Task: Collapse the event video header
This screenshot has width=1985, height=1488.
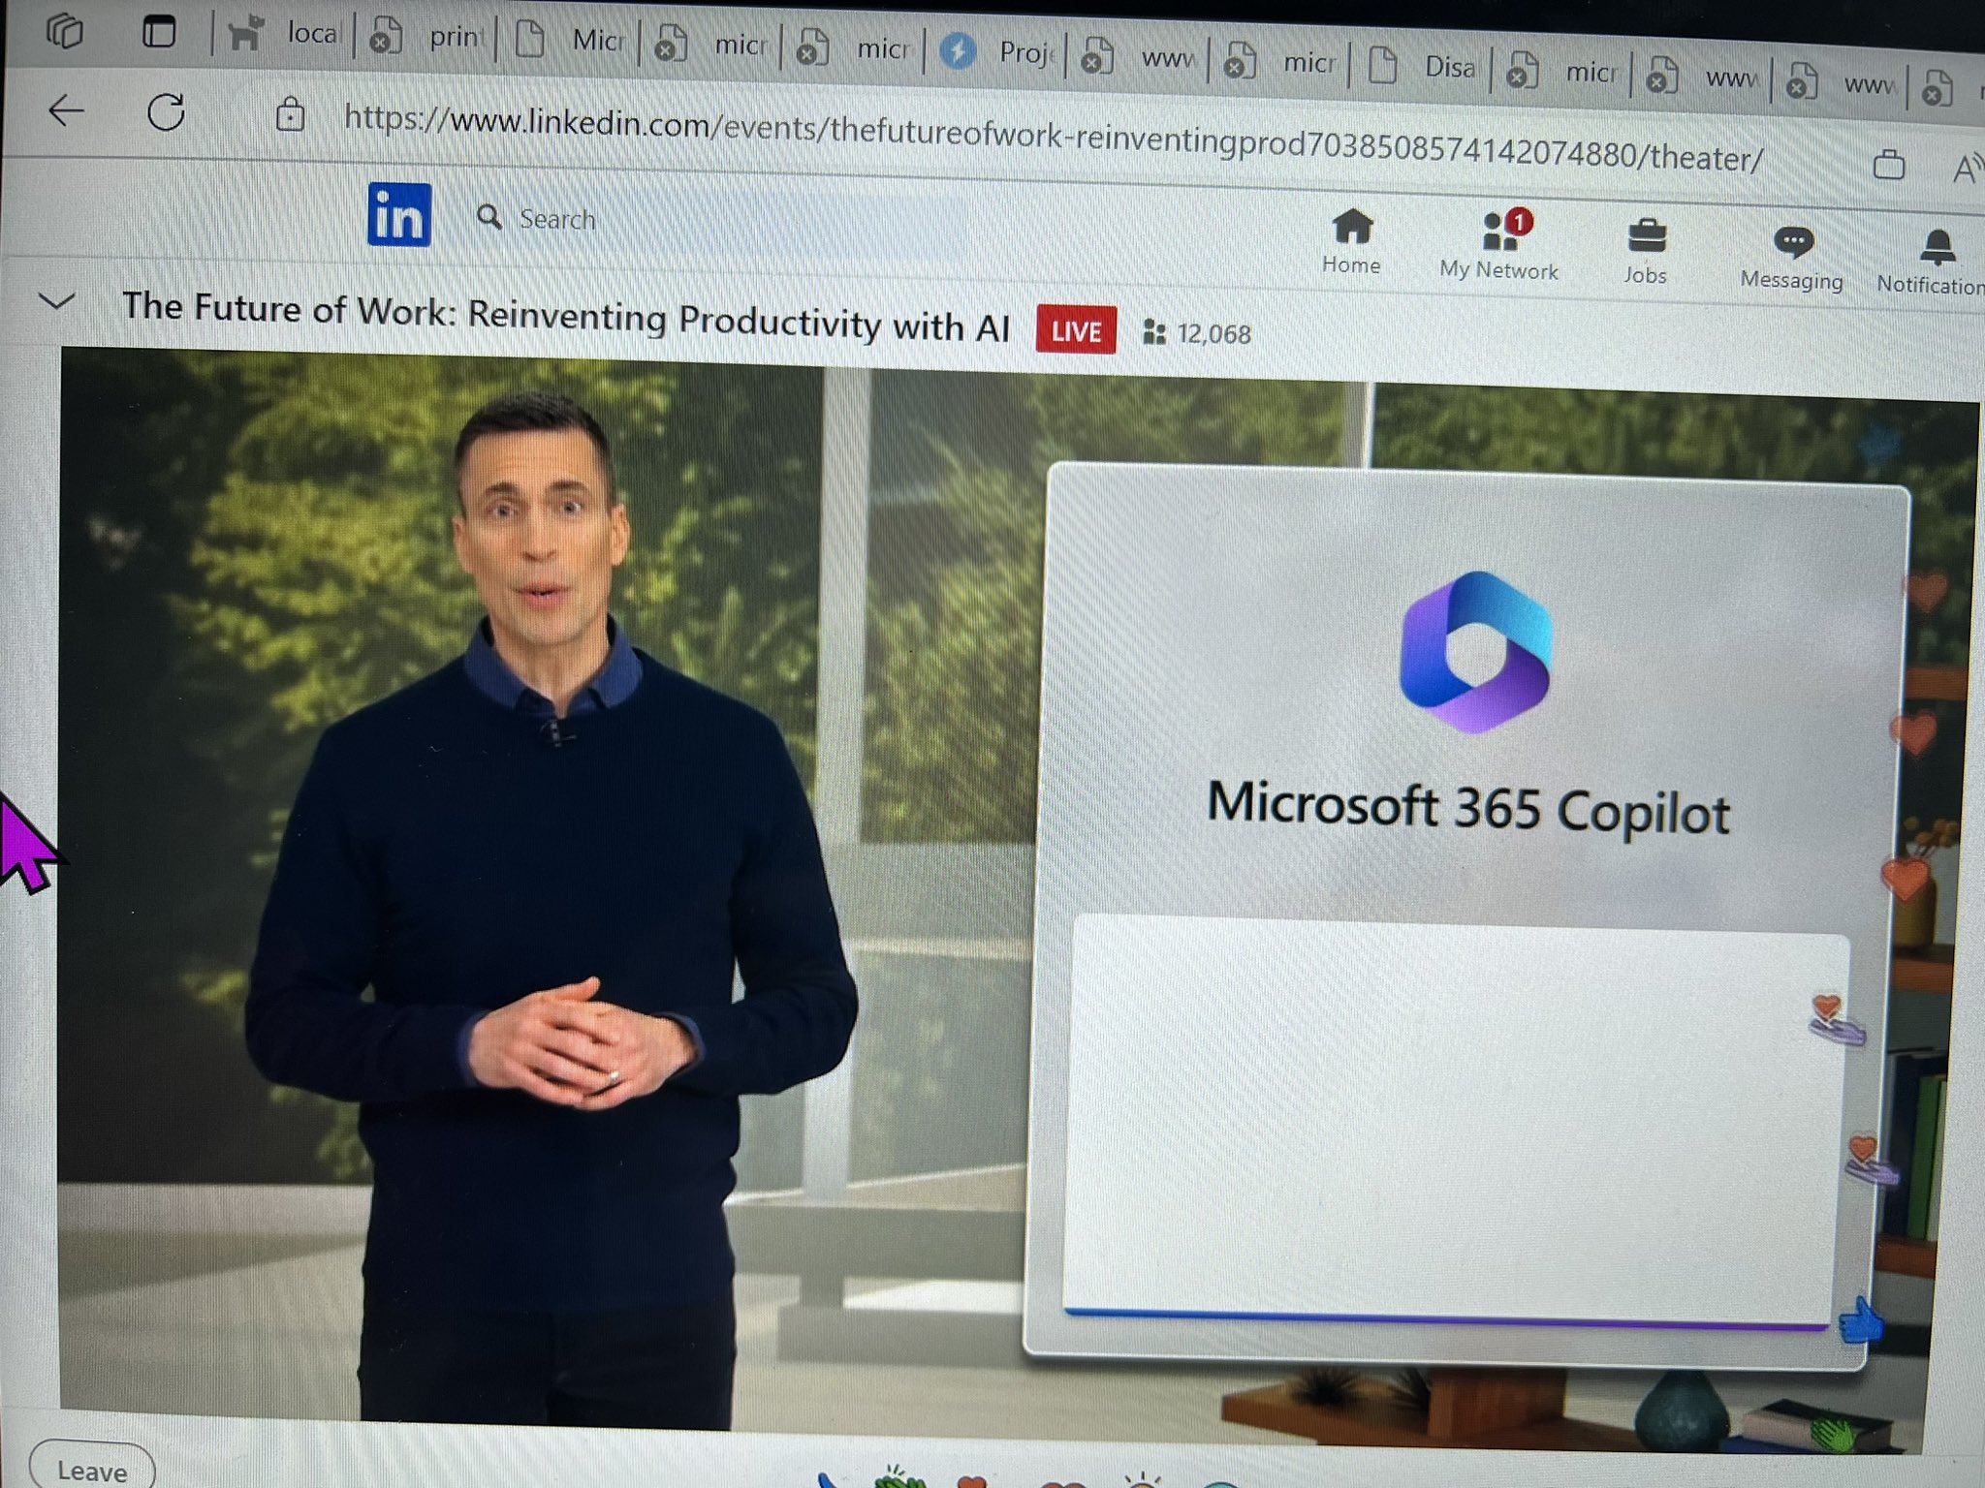Action: (x=58, y=302)
